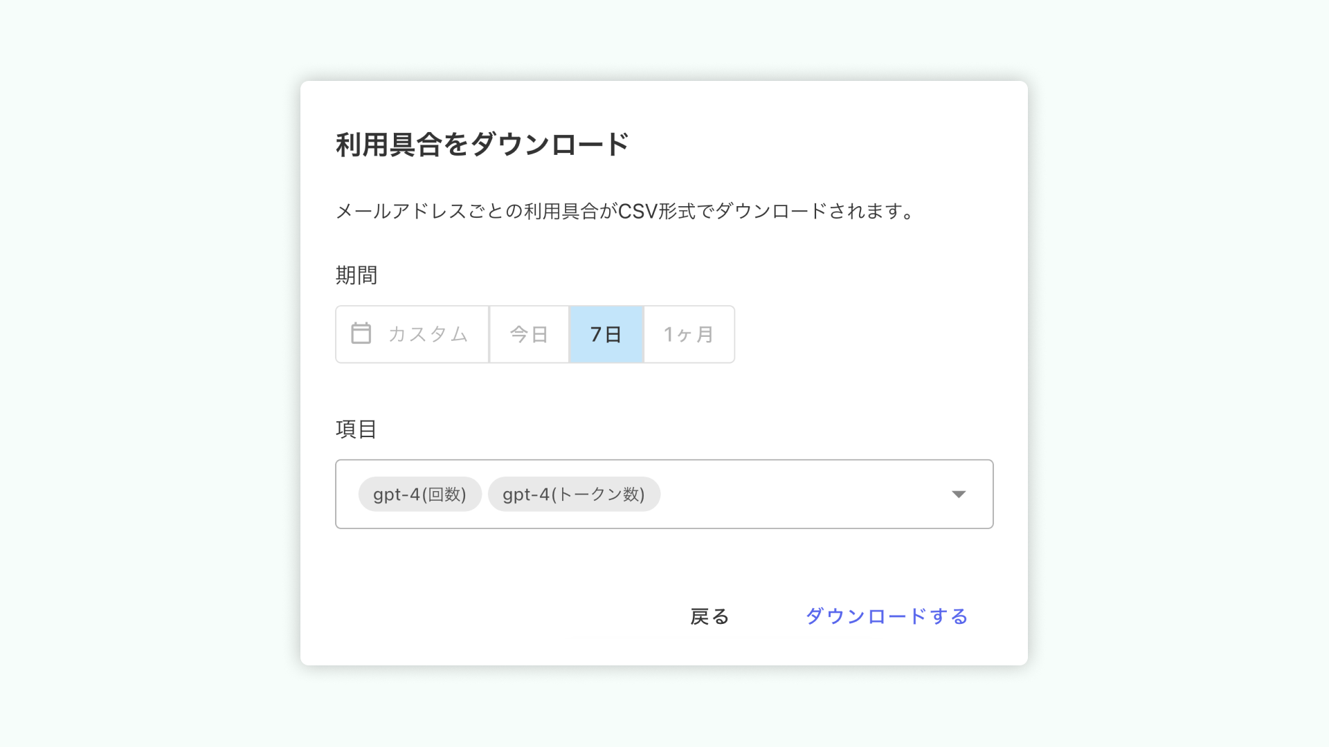1329x747 pixels.
Task: Click the 戻る button
Action: [707, 616]
